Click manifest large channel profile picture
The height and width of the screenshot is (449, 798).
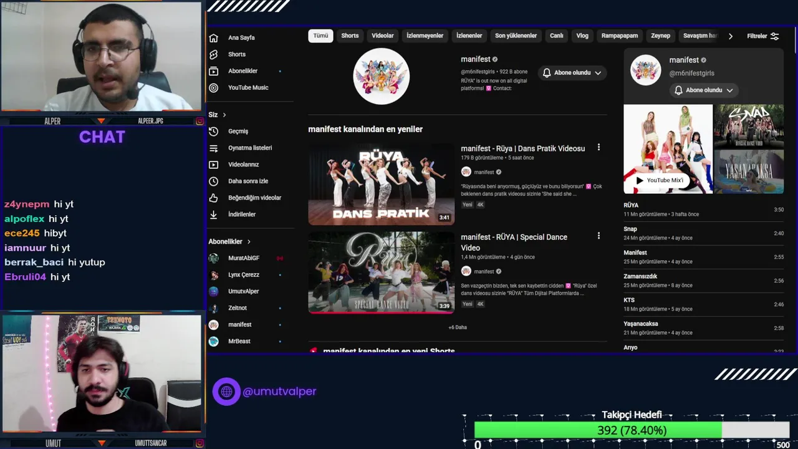pyautogui.click(x=381, y=76)
